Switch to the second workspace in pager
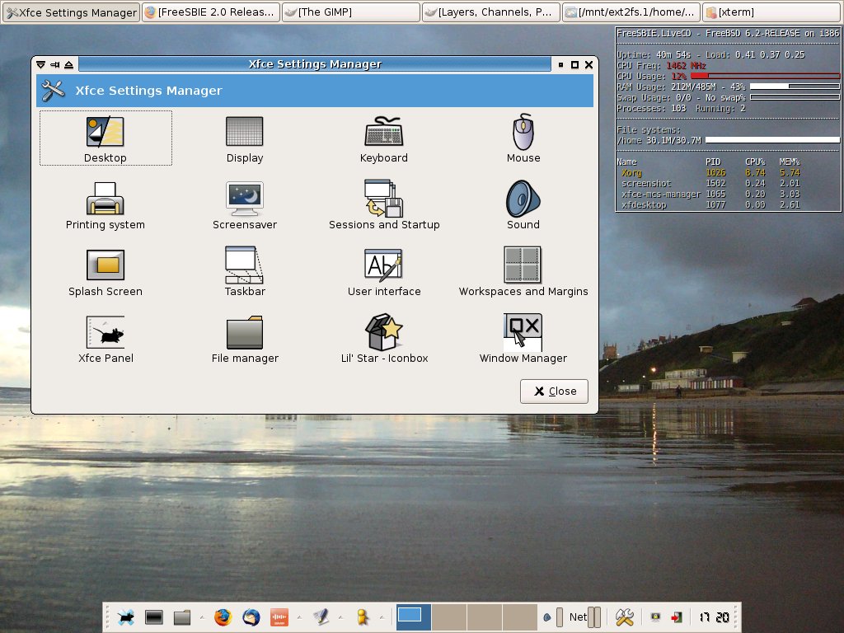The width and height of the screenshot is (844, 633). click(449, 617)
